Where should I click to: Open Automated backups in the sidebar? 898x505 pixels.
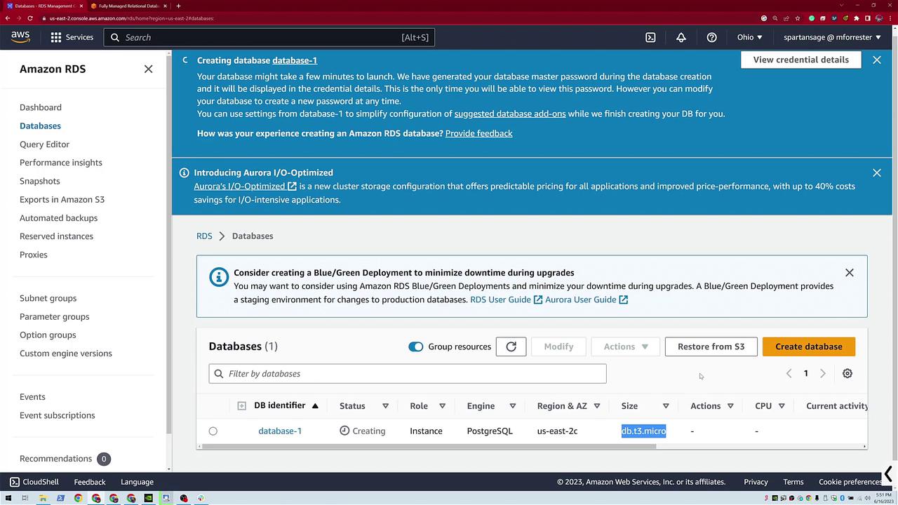pos(58,217)
